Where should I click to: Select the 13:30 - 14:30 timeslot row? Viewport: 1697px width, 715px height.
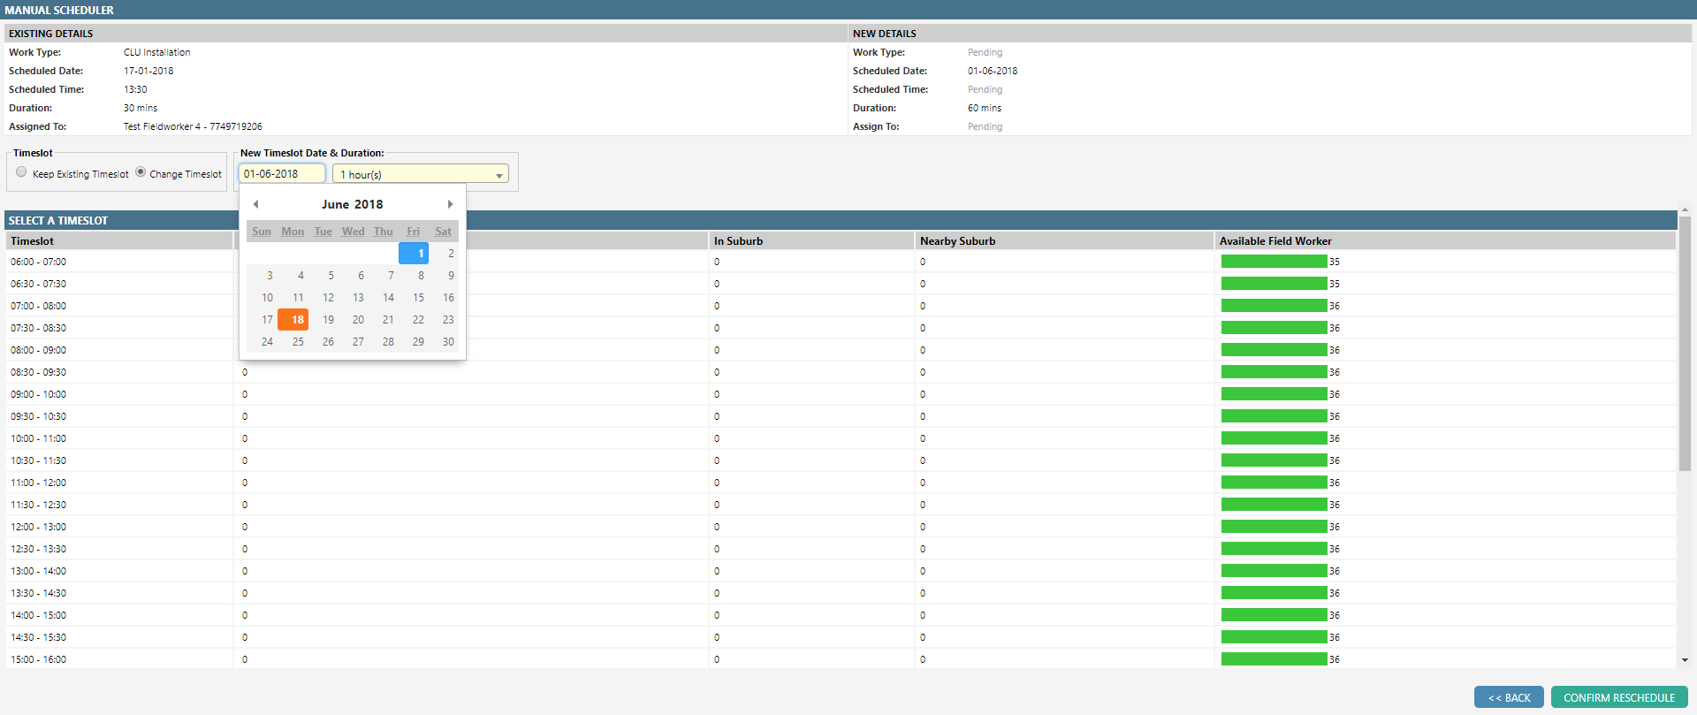[x=38, y=593]
